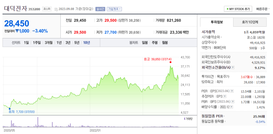The width and height of the screenshot is (273, 134).
Task: Click the blue 최저 7,720 low dot
Action: (x=10, y=109)
